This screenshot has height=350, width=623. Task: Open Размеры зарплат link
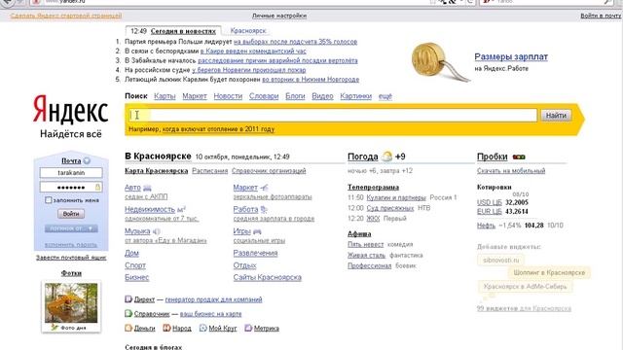tap(511, 56)
